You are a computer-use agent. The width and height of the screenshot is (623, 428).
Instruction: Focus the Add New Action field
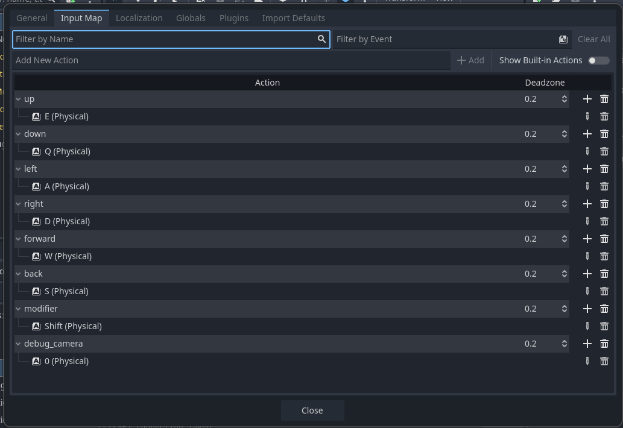tap(229, 60)
